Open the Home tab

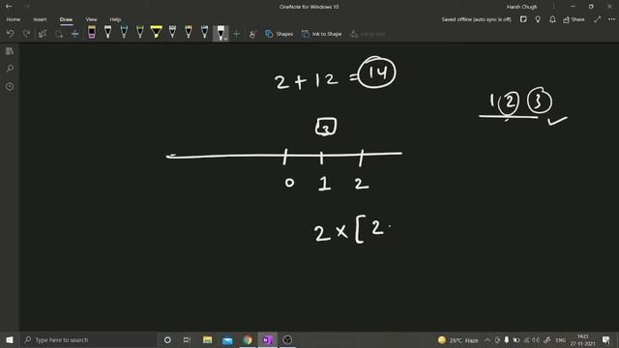click(13, 19)
